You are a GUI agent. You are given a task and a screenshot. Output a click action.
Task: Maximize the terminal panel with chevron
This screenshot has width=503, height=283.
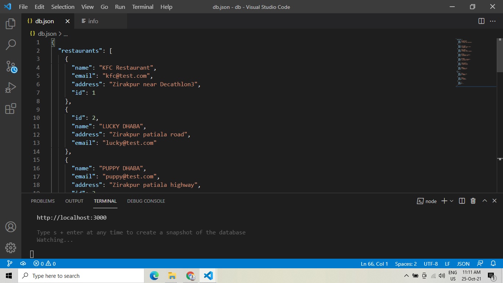point(485,201)
